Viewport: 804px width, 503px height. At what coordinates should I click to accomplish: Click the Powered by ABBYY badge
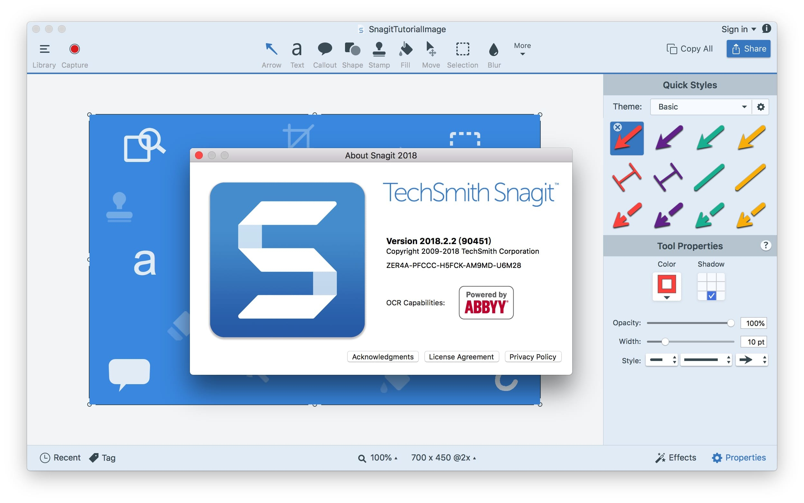[x=486, y=303]
